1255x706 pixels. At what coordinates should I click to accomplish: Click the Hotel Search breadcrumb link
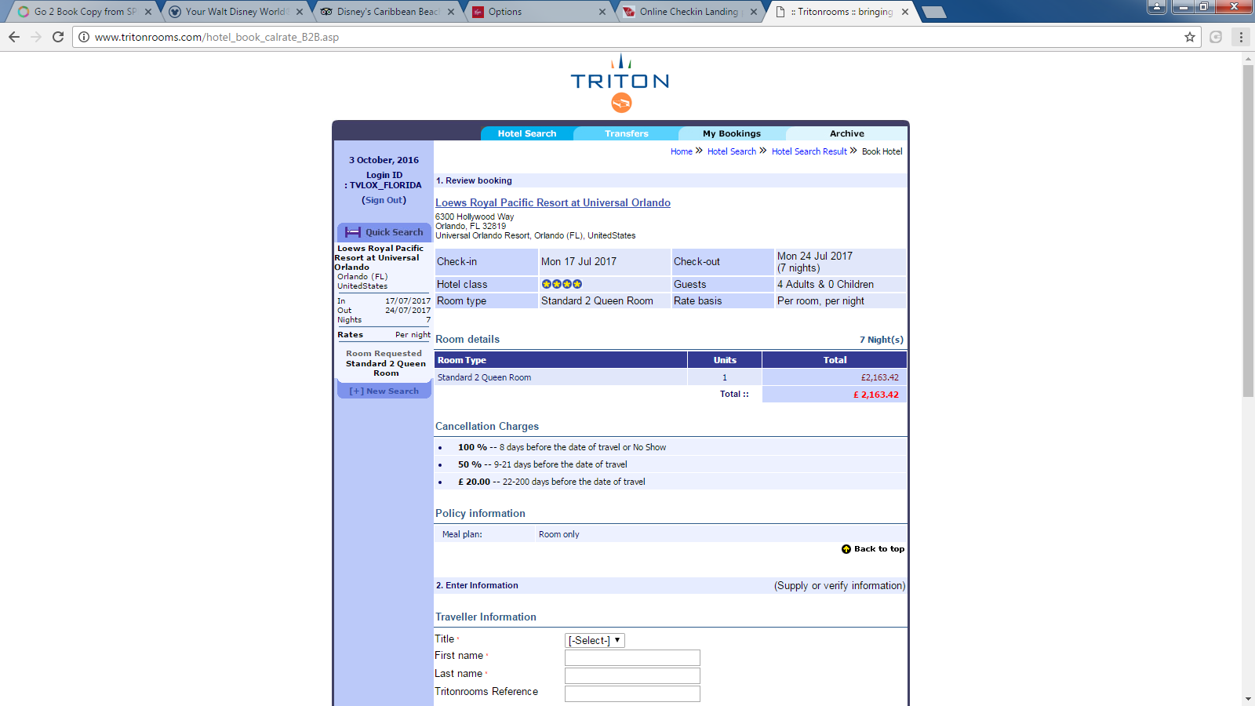click(732, 151)
